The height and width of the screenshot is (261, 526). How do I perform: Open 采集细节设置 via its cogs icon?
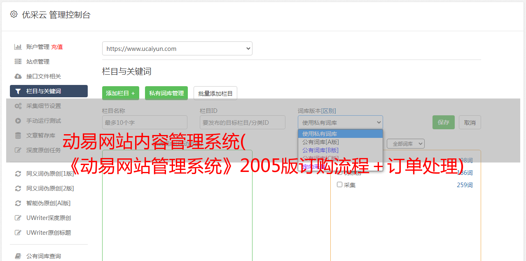pyautogui.click(x=18, y=106)
